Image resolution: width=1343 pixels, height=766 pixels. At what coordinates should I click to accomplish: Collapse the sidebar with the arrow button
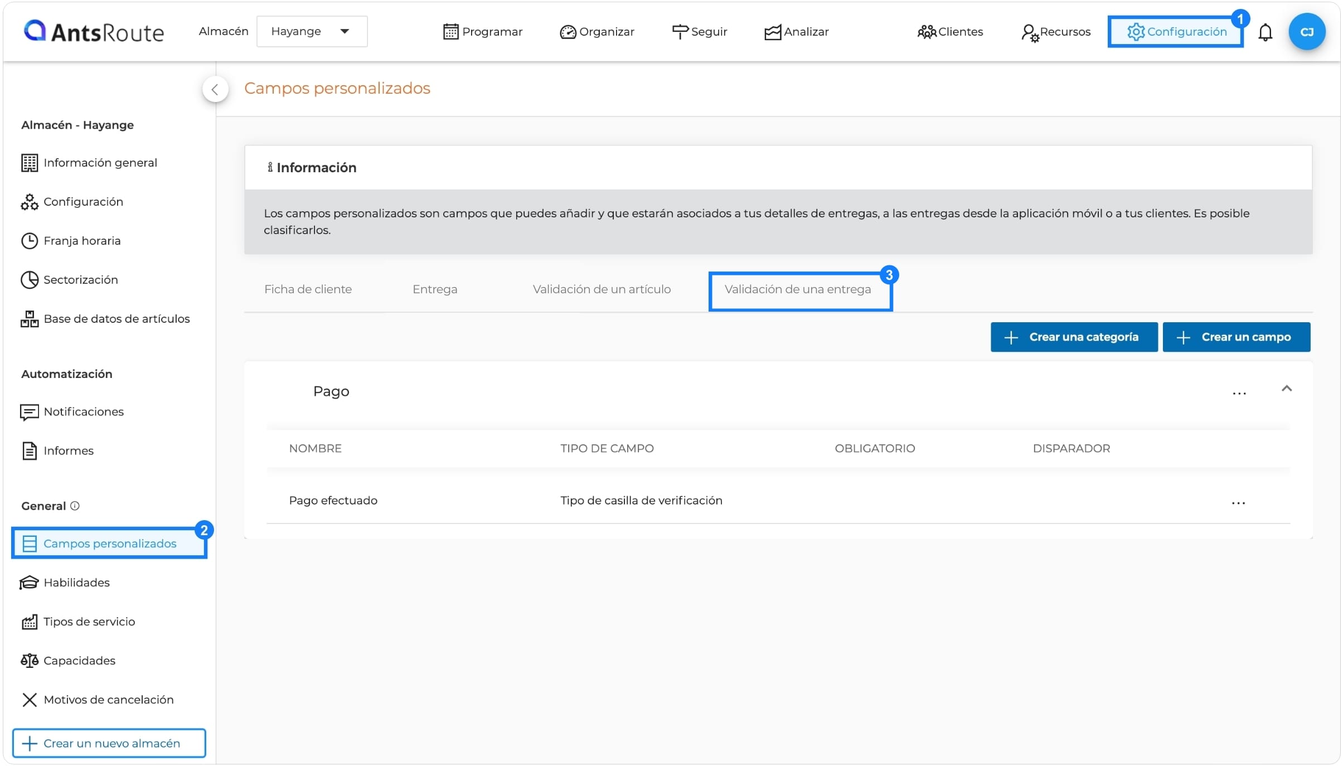pyautogui.click(x=215, y=89)
